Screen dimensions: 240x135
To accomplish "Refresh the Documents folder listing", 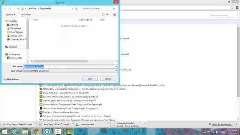I will pos(76,9).
